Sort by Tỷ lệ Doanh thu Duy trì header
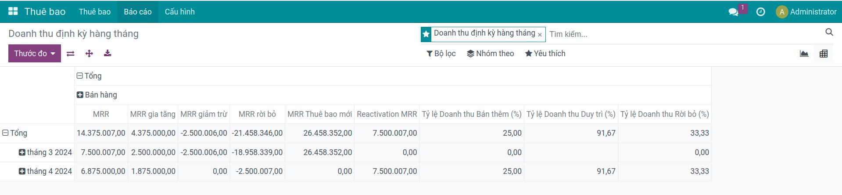The width and height of the screenshot is (842, 195). click(x=571, y=114)
